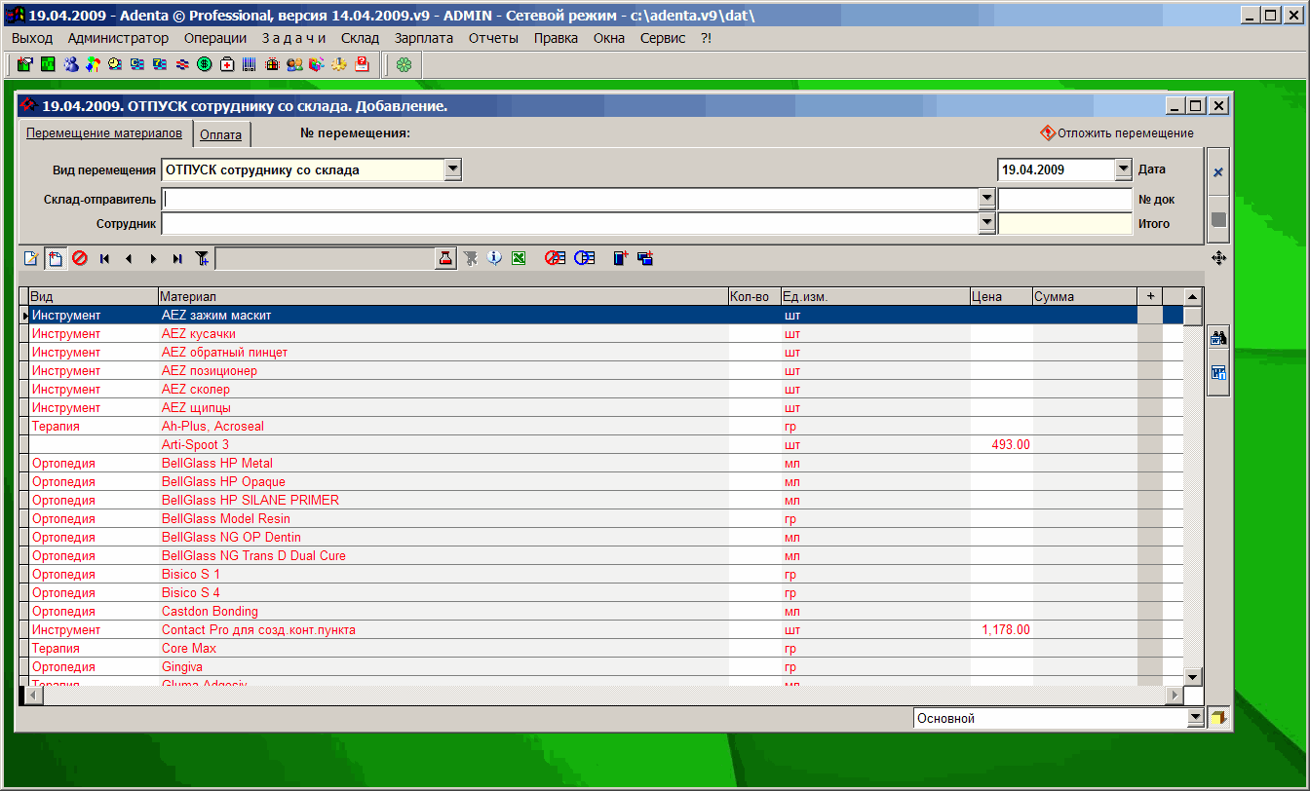Click the '№ док' input field
The height and width of the screenshot is (791, 1310).
pos(1064,199)
